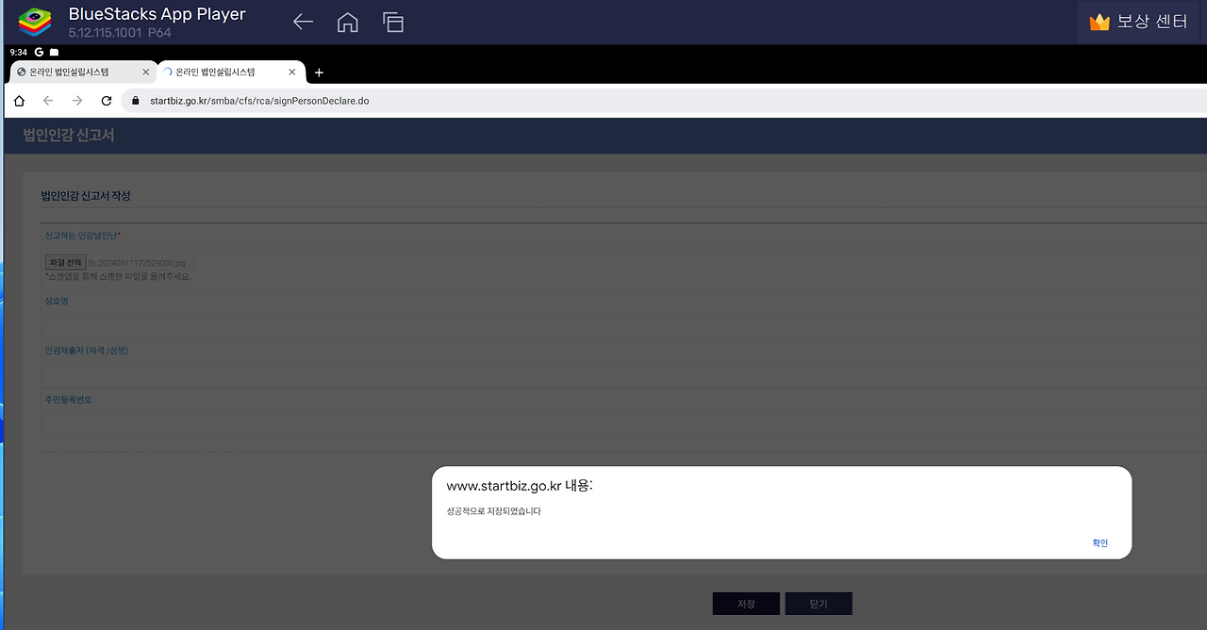Confirm the dialog with 확인
The height and width of the screenshot is (630, 1207).
click(1100, 543)
